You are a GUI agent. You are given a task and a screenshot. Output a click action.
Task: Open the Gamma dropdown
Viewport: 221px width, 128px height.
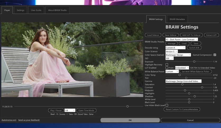tap(183, 81)
